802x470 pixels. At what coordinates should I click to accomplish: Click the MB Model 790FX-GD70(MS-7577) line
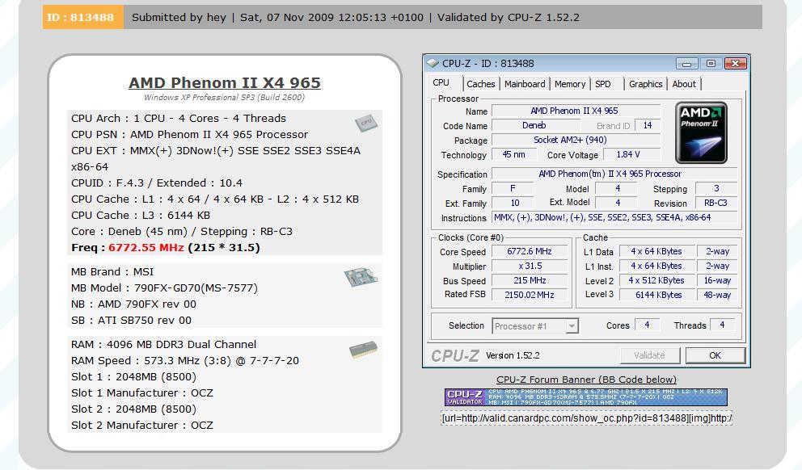click(164, 288)
